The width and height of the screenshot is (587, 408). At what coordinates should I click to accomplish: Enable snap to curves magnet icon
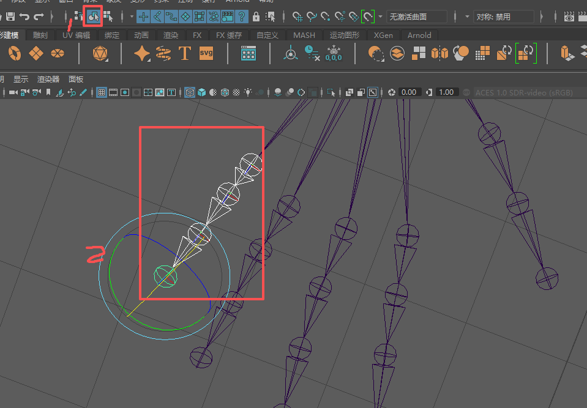[x=312, y=17]
